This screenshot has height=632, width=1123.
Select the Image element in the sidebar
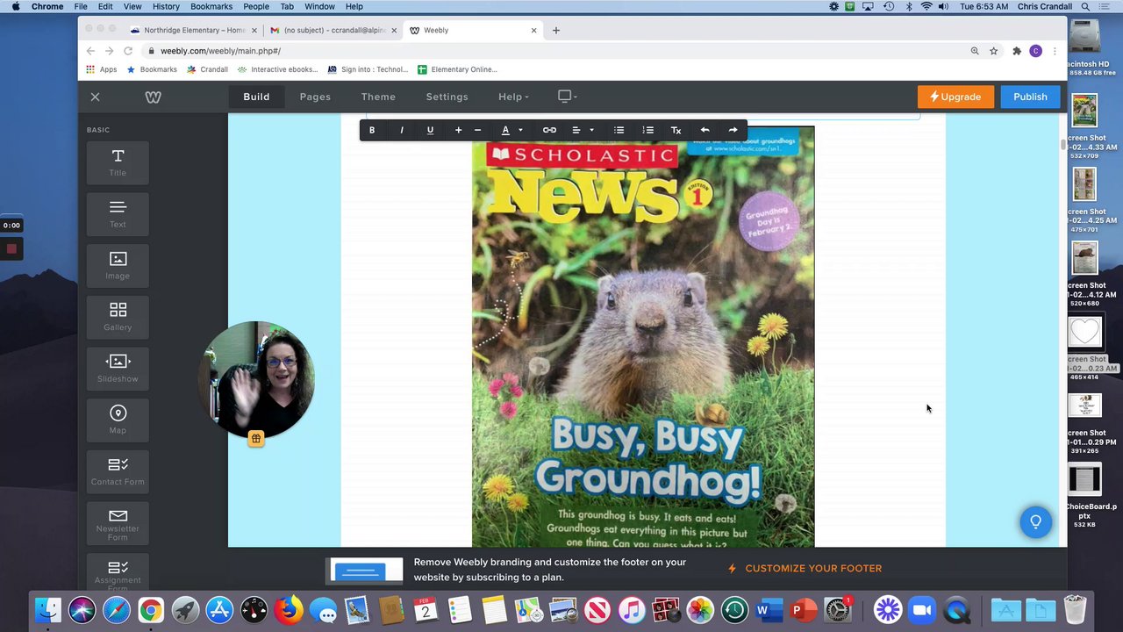118,266
